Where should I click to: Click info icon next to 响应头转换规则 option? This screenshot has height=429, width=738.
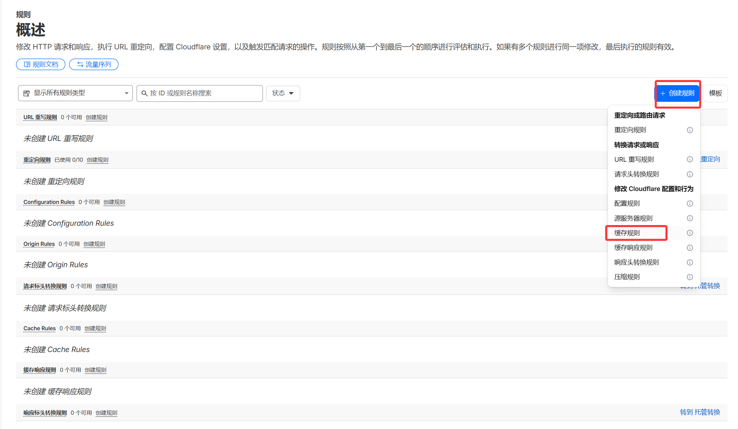(690, 263)
